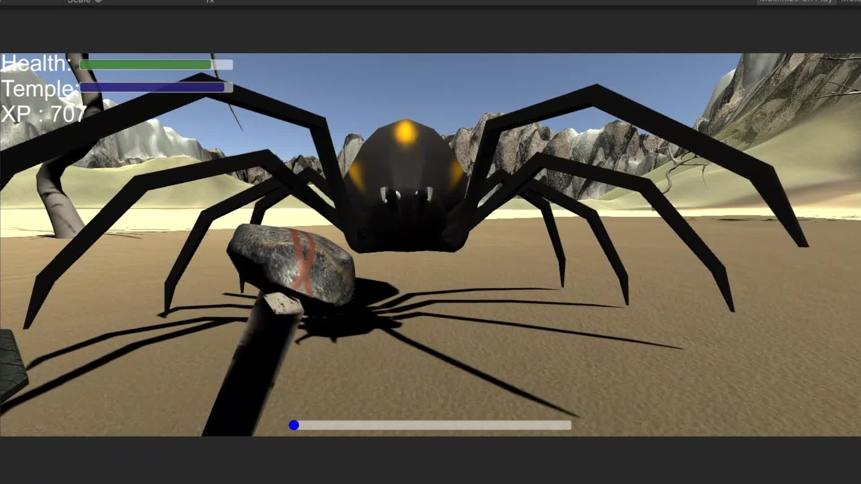Click the Temple label text

point(39,89)
